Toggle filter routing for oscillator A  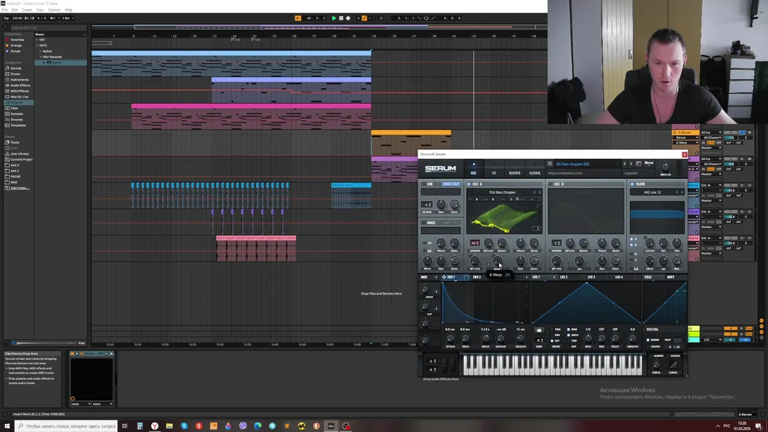click(632, 239)
